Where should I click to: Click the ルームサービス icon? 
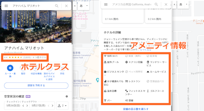tap(148, 72)
